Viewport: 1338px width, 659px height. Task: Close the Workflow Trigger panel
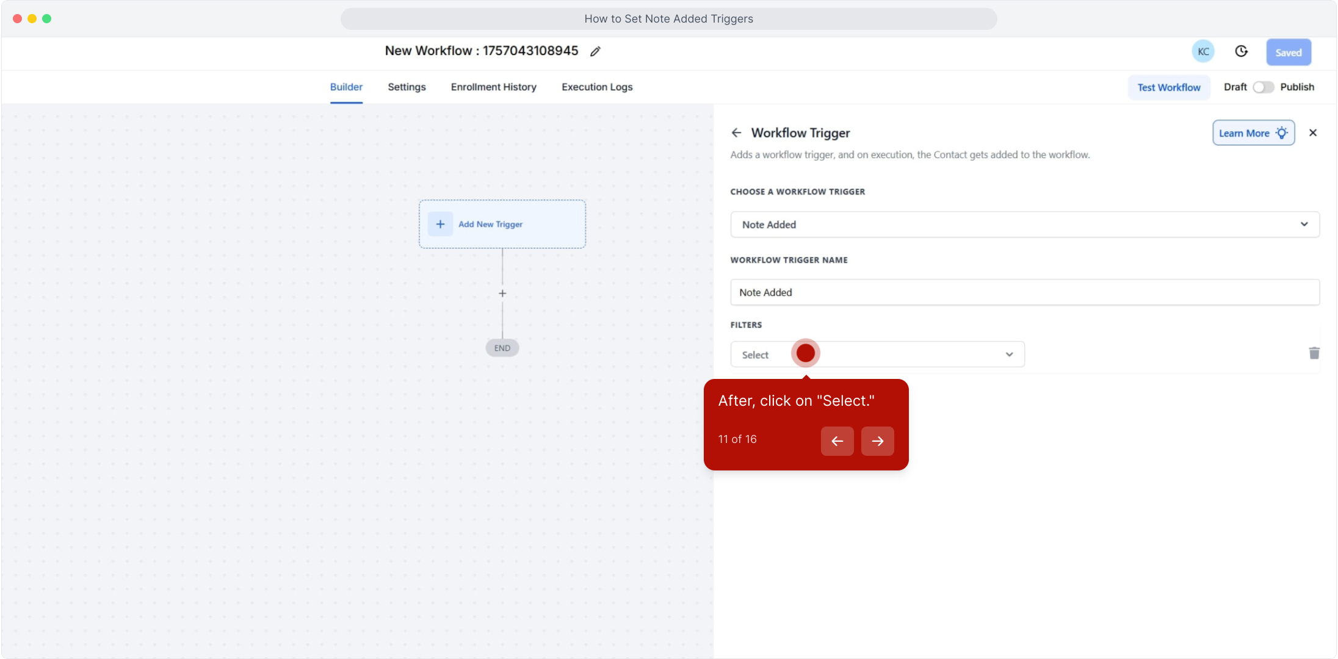[x=1313, y=133]
